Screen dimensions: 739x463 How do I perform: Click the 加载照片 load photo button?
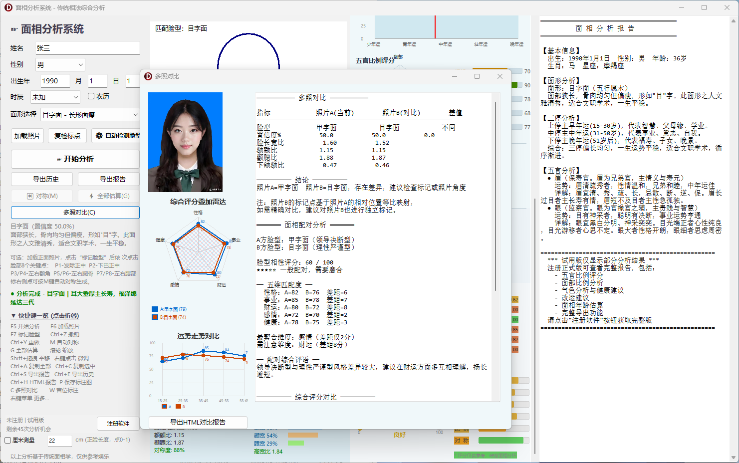coord(27,135)
